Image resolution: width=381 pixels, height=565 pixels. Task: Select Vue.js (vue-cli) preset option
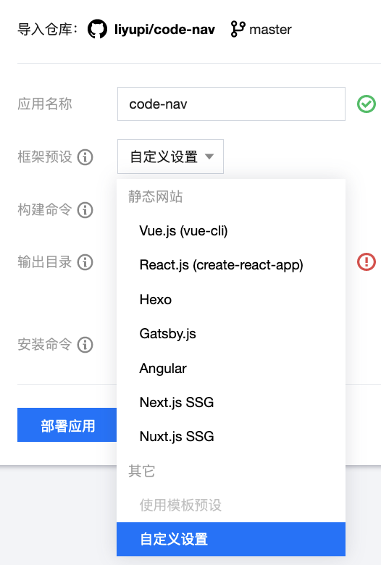(x=230, y=231)
